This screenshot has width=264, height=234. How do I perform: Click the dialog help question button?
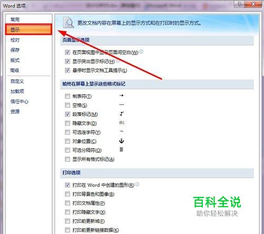[x=239, y=4]
